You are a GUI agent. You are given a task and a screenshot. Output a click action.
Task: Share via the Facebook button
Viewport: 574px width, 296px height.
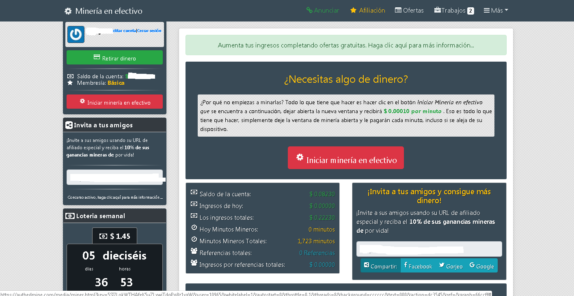tap(418, 266)
